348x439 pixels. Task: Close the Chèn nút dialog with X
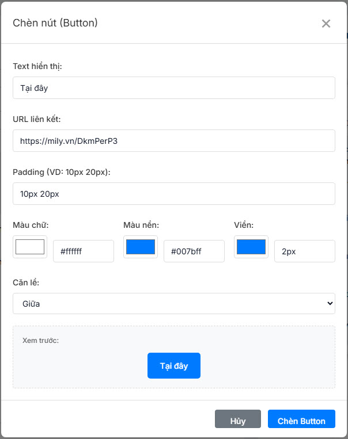[326, 24]
